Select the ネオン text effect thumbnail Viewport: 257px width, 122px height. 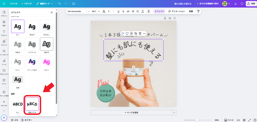point(46,62)
